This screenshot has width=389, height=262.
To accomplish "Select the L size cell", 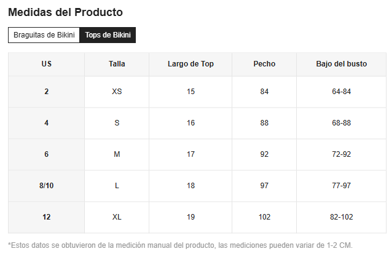I will pyautogui.click(x=117, y=186).
